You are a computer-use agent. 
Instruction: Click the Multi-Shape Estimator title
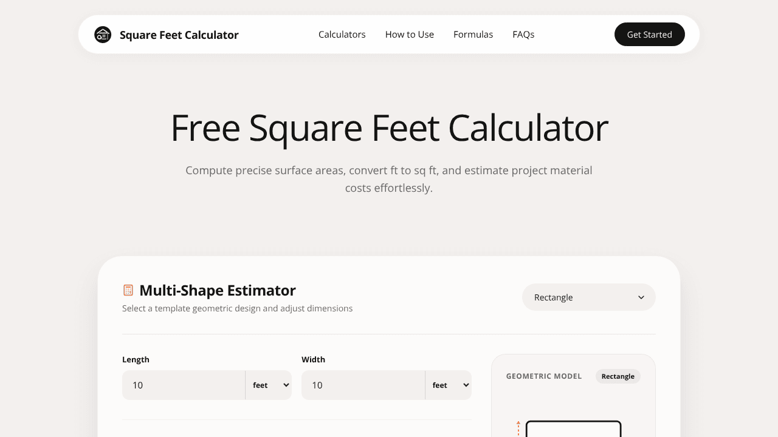coord(218,290)
